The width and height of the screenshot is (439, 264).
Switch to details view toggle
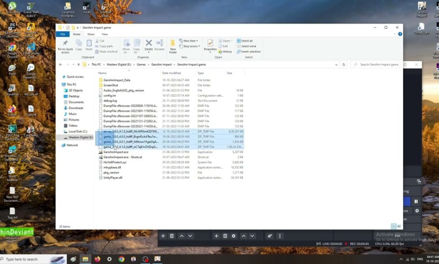pyautogui.click(x=393, y=226)
